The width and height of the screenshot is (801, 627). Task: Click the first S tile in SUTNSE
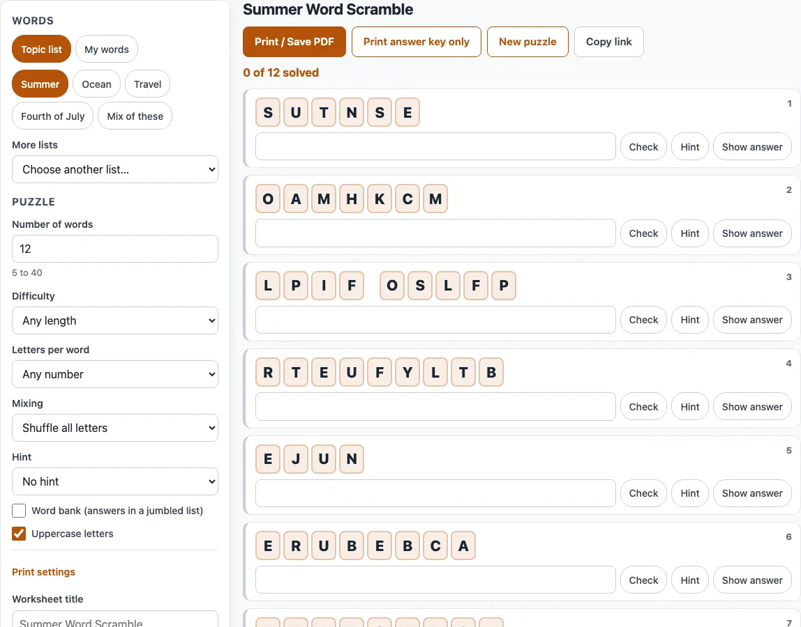tap(268, 112)
